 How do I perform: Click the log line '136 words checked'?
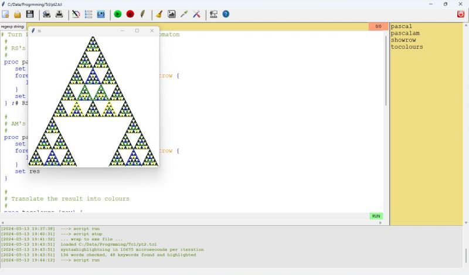pyautogui.click(x=128, y=255)
